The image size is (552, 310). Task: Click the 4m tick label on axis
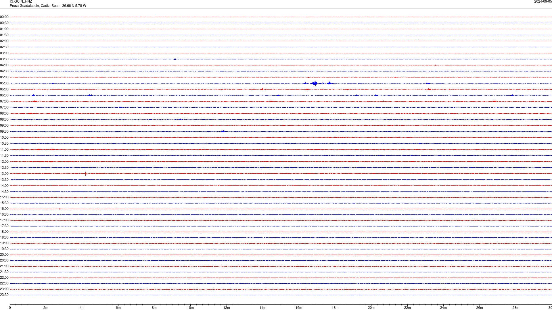(82, 308)
